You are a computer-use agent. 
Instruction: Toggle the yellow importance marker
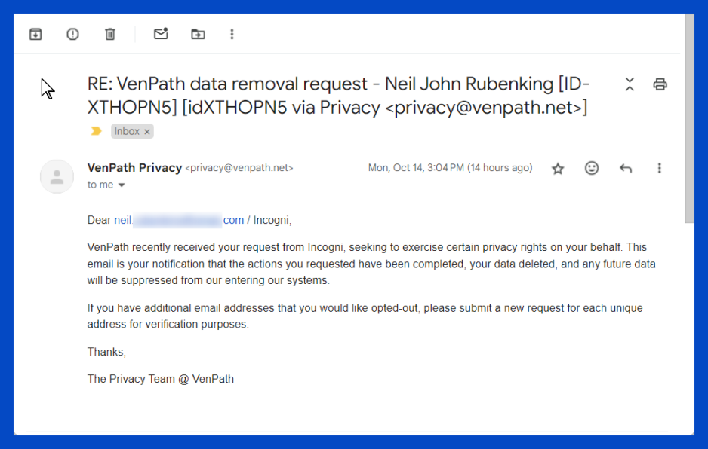(96, 131)
